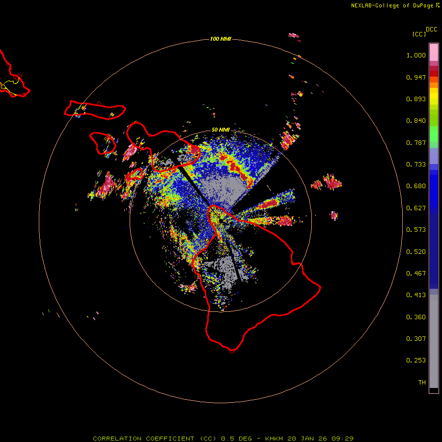Screen dimensions: 442x442
Task: Click the KHKM station identifier
Action: 274,439
